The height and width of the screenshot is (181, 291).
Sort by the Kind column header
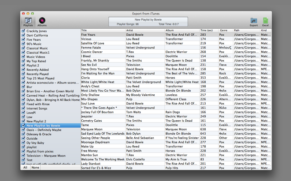[266, 30]
